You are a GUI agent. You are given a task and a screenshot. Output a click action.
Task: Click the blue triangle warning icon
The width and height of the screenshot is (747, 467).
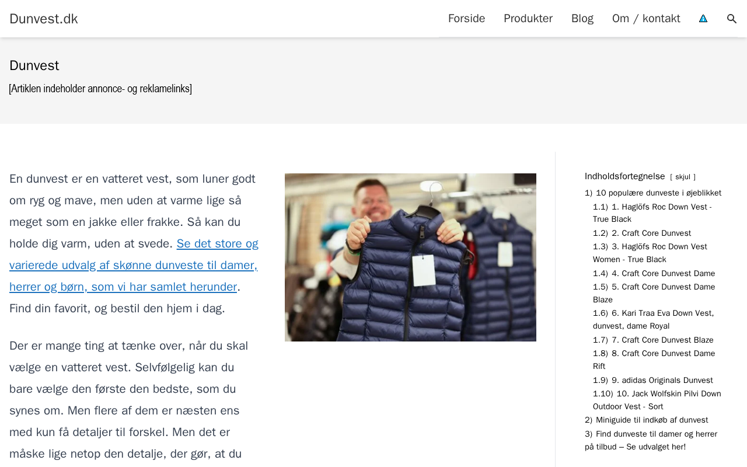pos(703,19)
